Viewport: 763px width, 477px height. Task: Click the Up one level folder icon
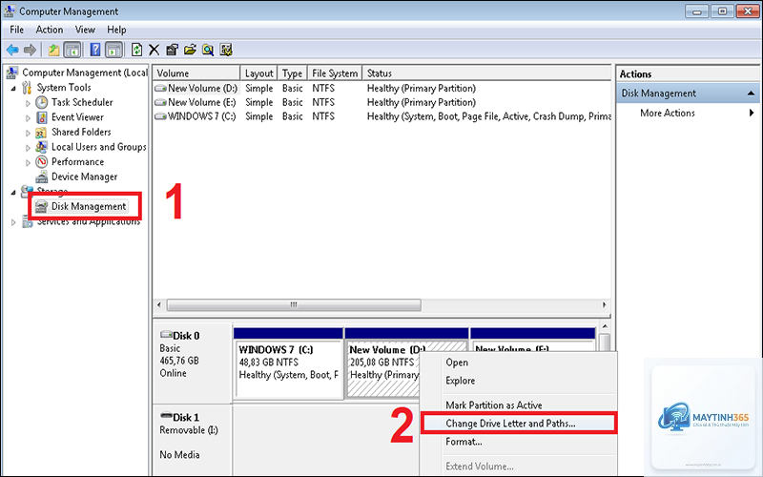point(54,50)
